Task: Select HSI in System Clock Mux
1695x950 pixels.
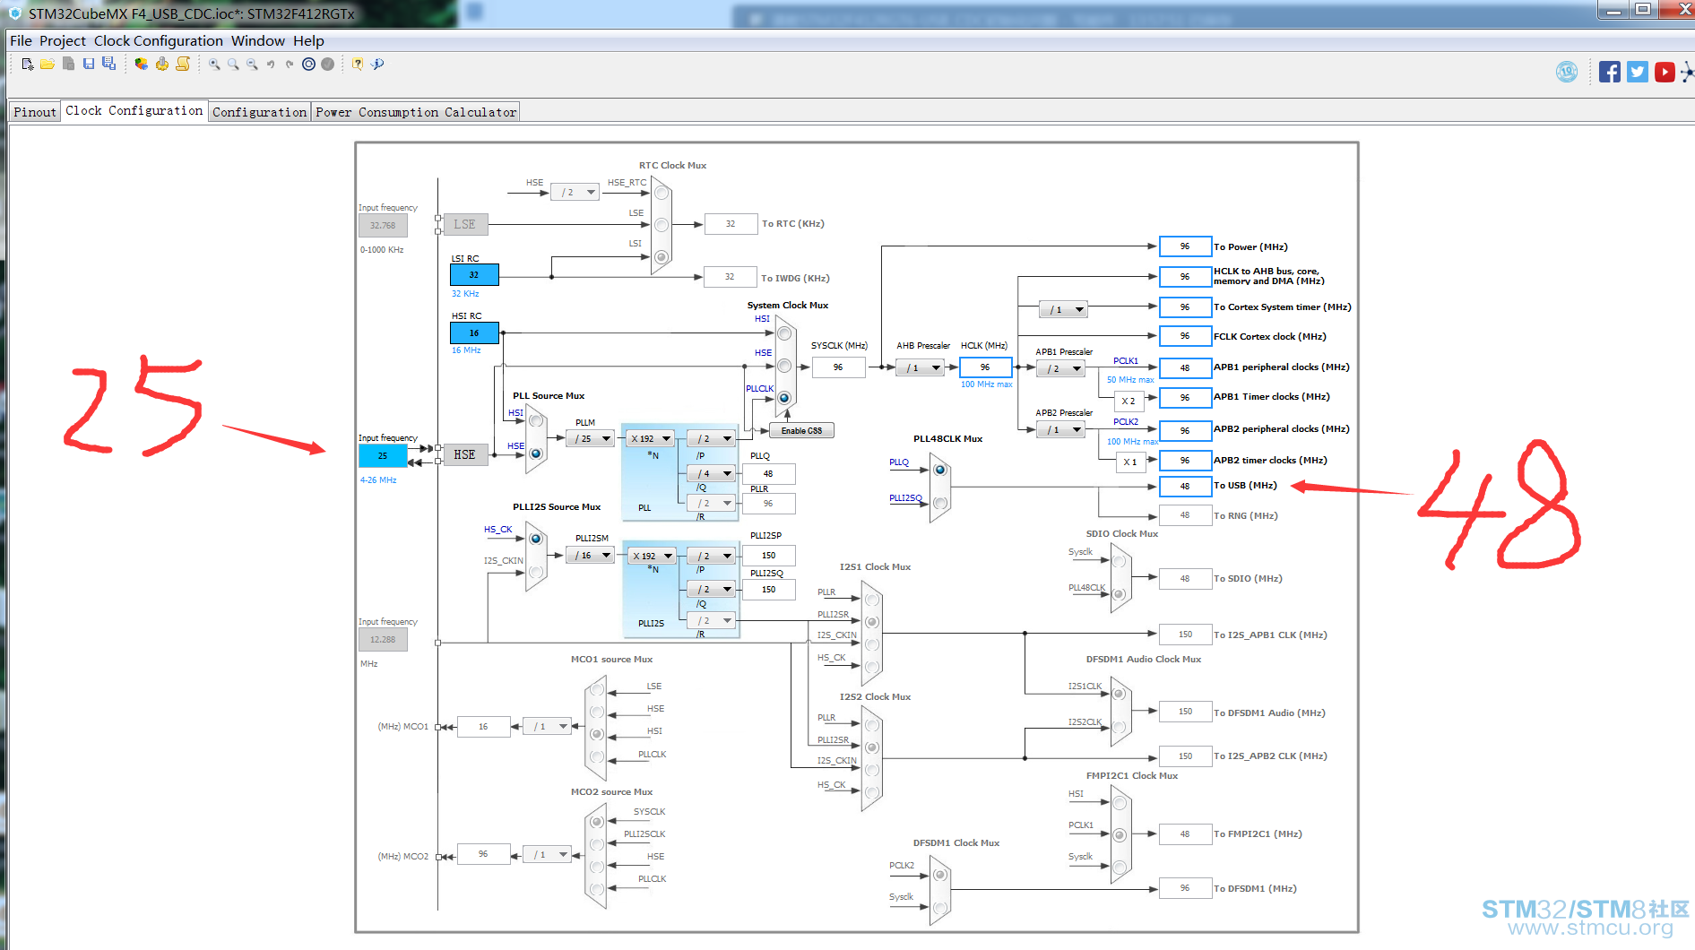Action: [x=784, y=333]
